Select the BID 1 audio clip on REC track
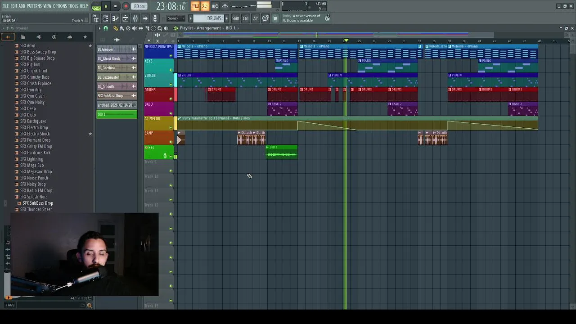This screenshot has height=324, width=576. coord(282,152)
